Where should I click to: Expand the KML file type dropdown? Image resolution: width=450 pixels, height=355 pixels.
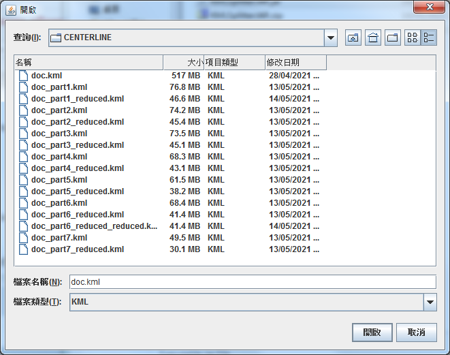[430, 302]
